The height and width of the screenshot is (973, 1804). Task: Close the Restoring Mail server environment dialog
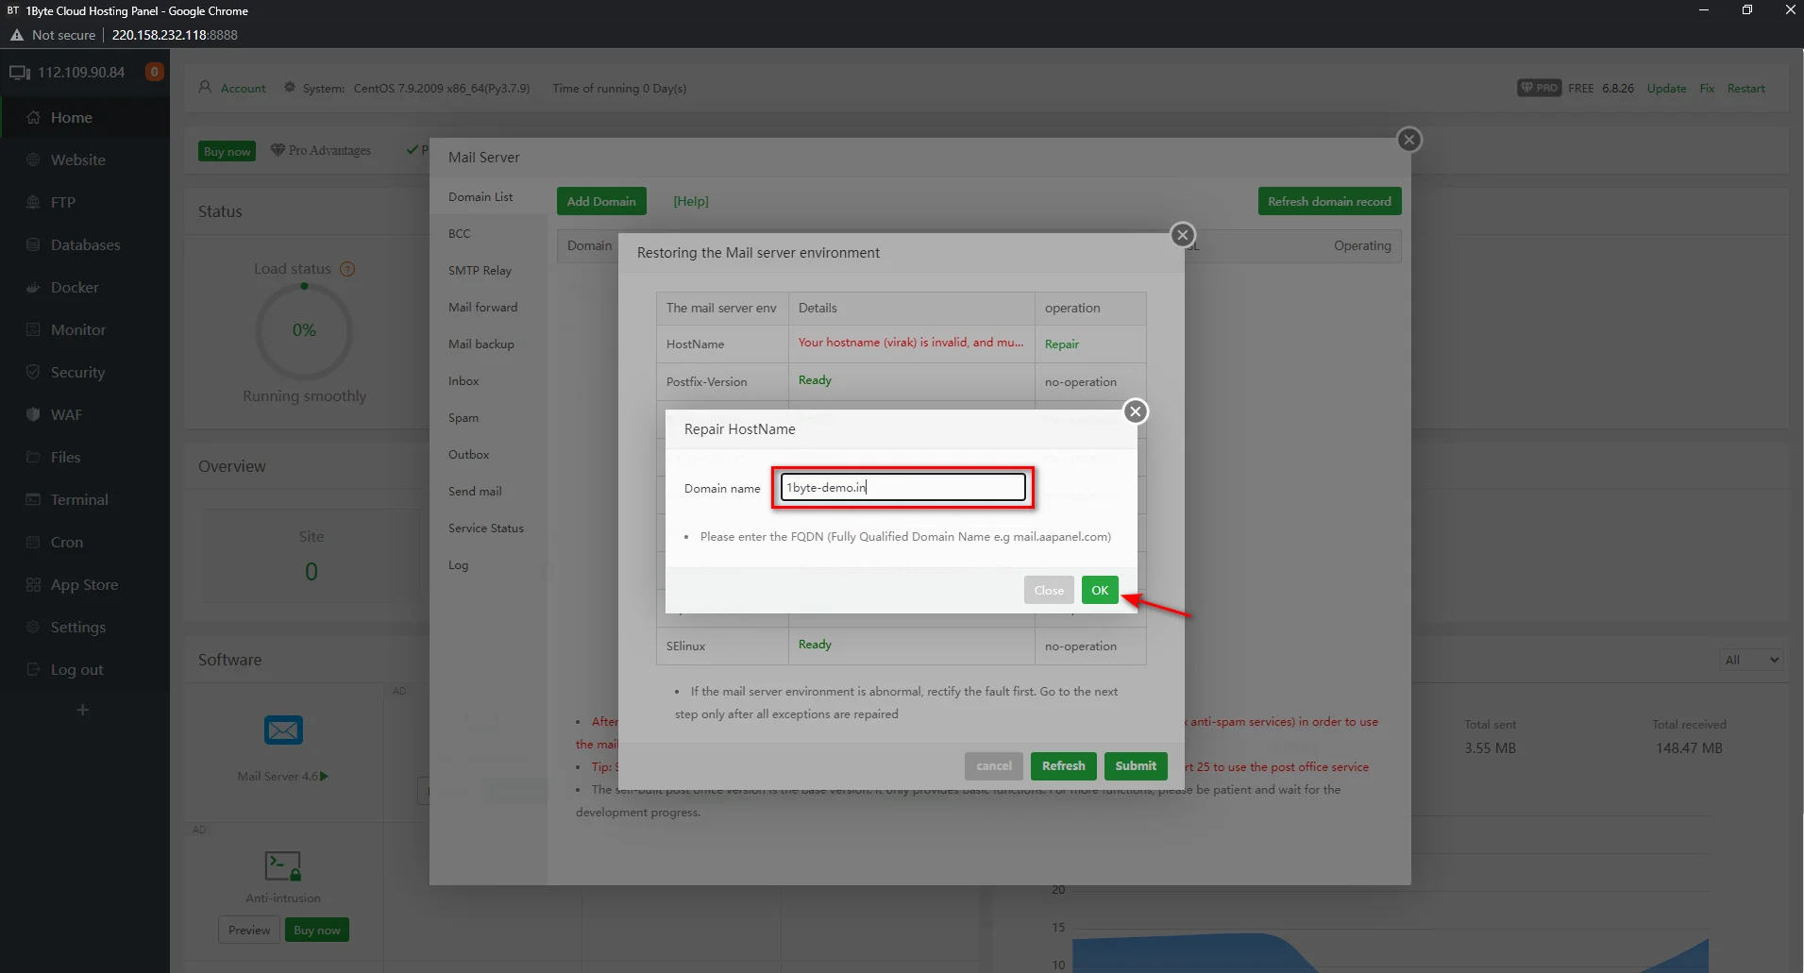click(x=1183, y=235)
